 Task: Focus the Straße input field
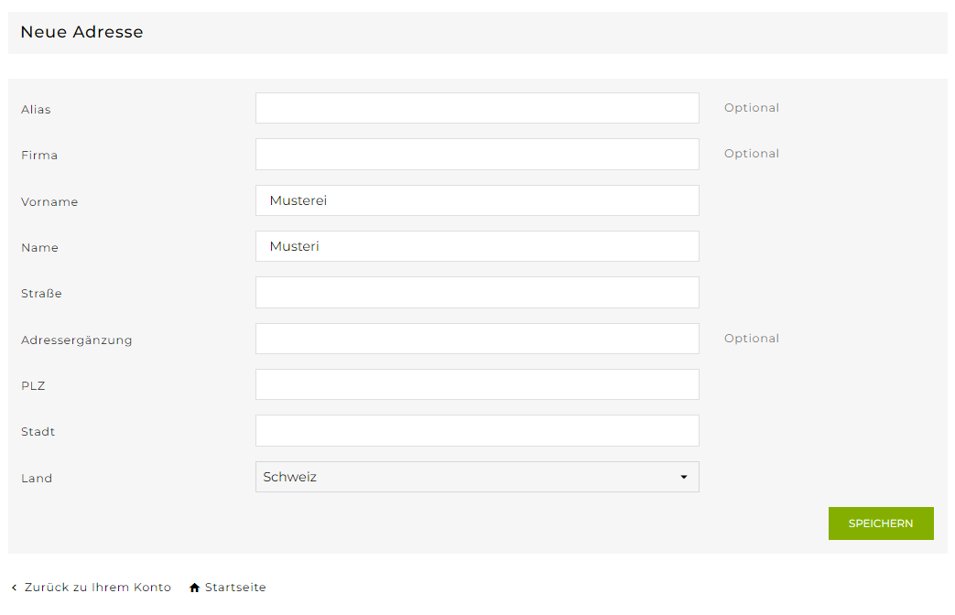pyautogui.click(x=476, y=292)
